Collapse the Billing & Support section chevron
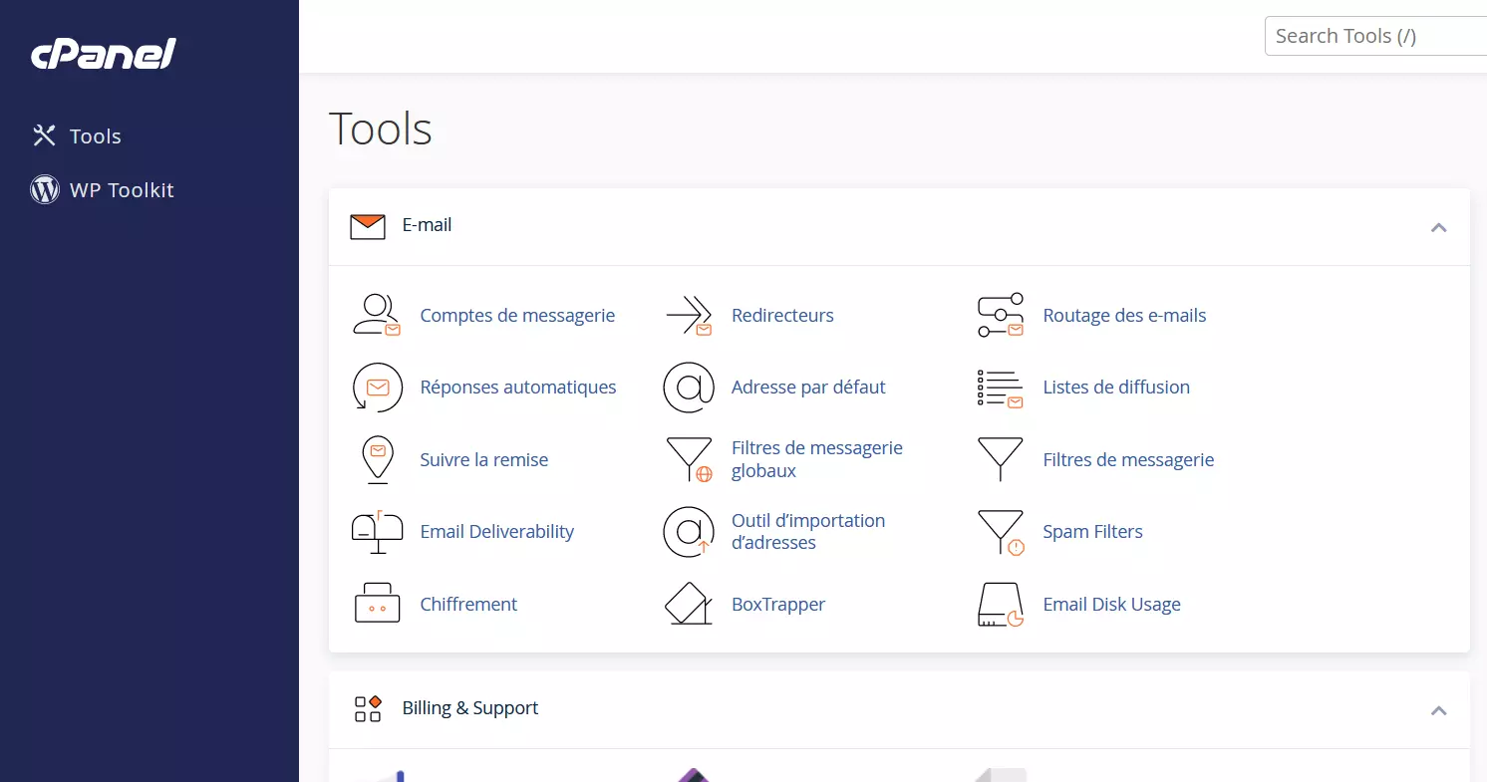Screen dimensions: 1487x782 (1438, 710)
